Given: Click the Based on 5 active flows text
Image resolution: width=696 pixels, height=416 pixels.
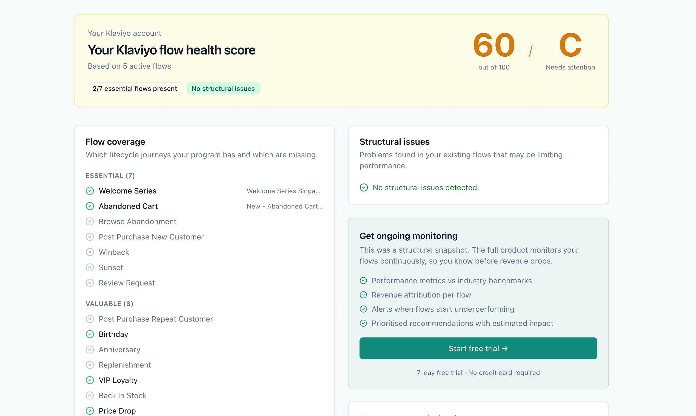Looking at the screenshot, I should coord(129,66).
